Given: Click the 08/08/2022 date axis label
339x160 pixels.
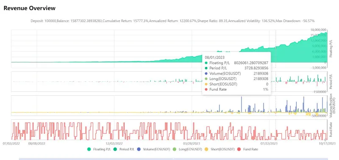Looking at the screenshot, I should pos(37,143).
